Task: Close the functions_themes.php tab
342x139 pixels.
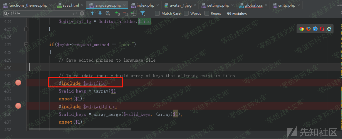Action: 51,5
